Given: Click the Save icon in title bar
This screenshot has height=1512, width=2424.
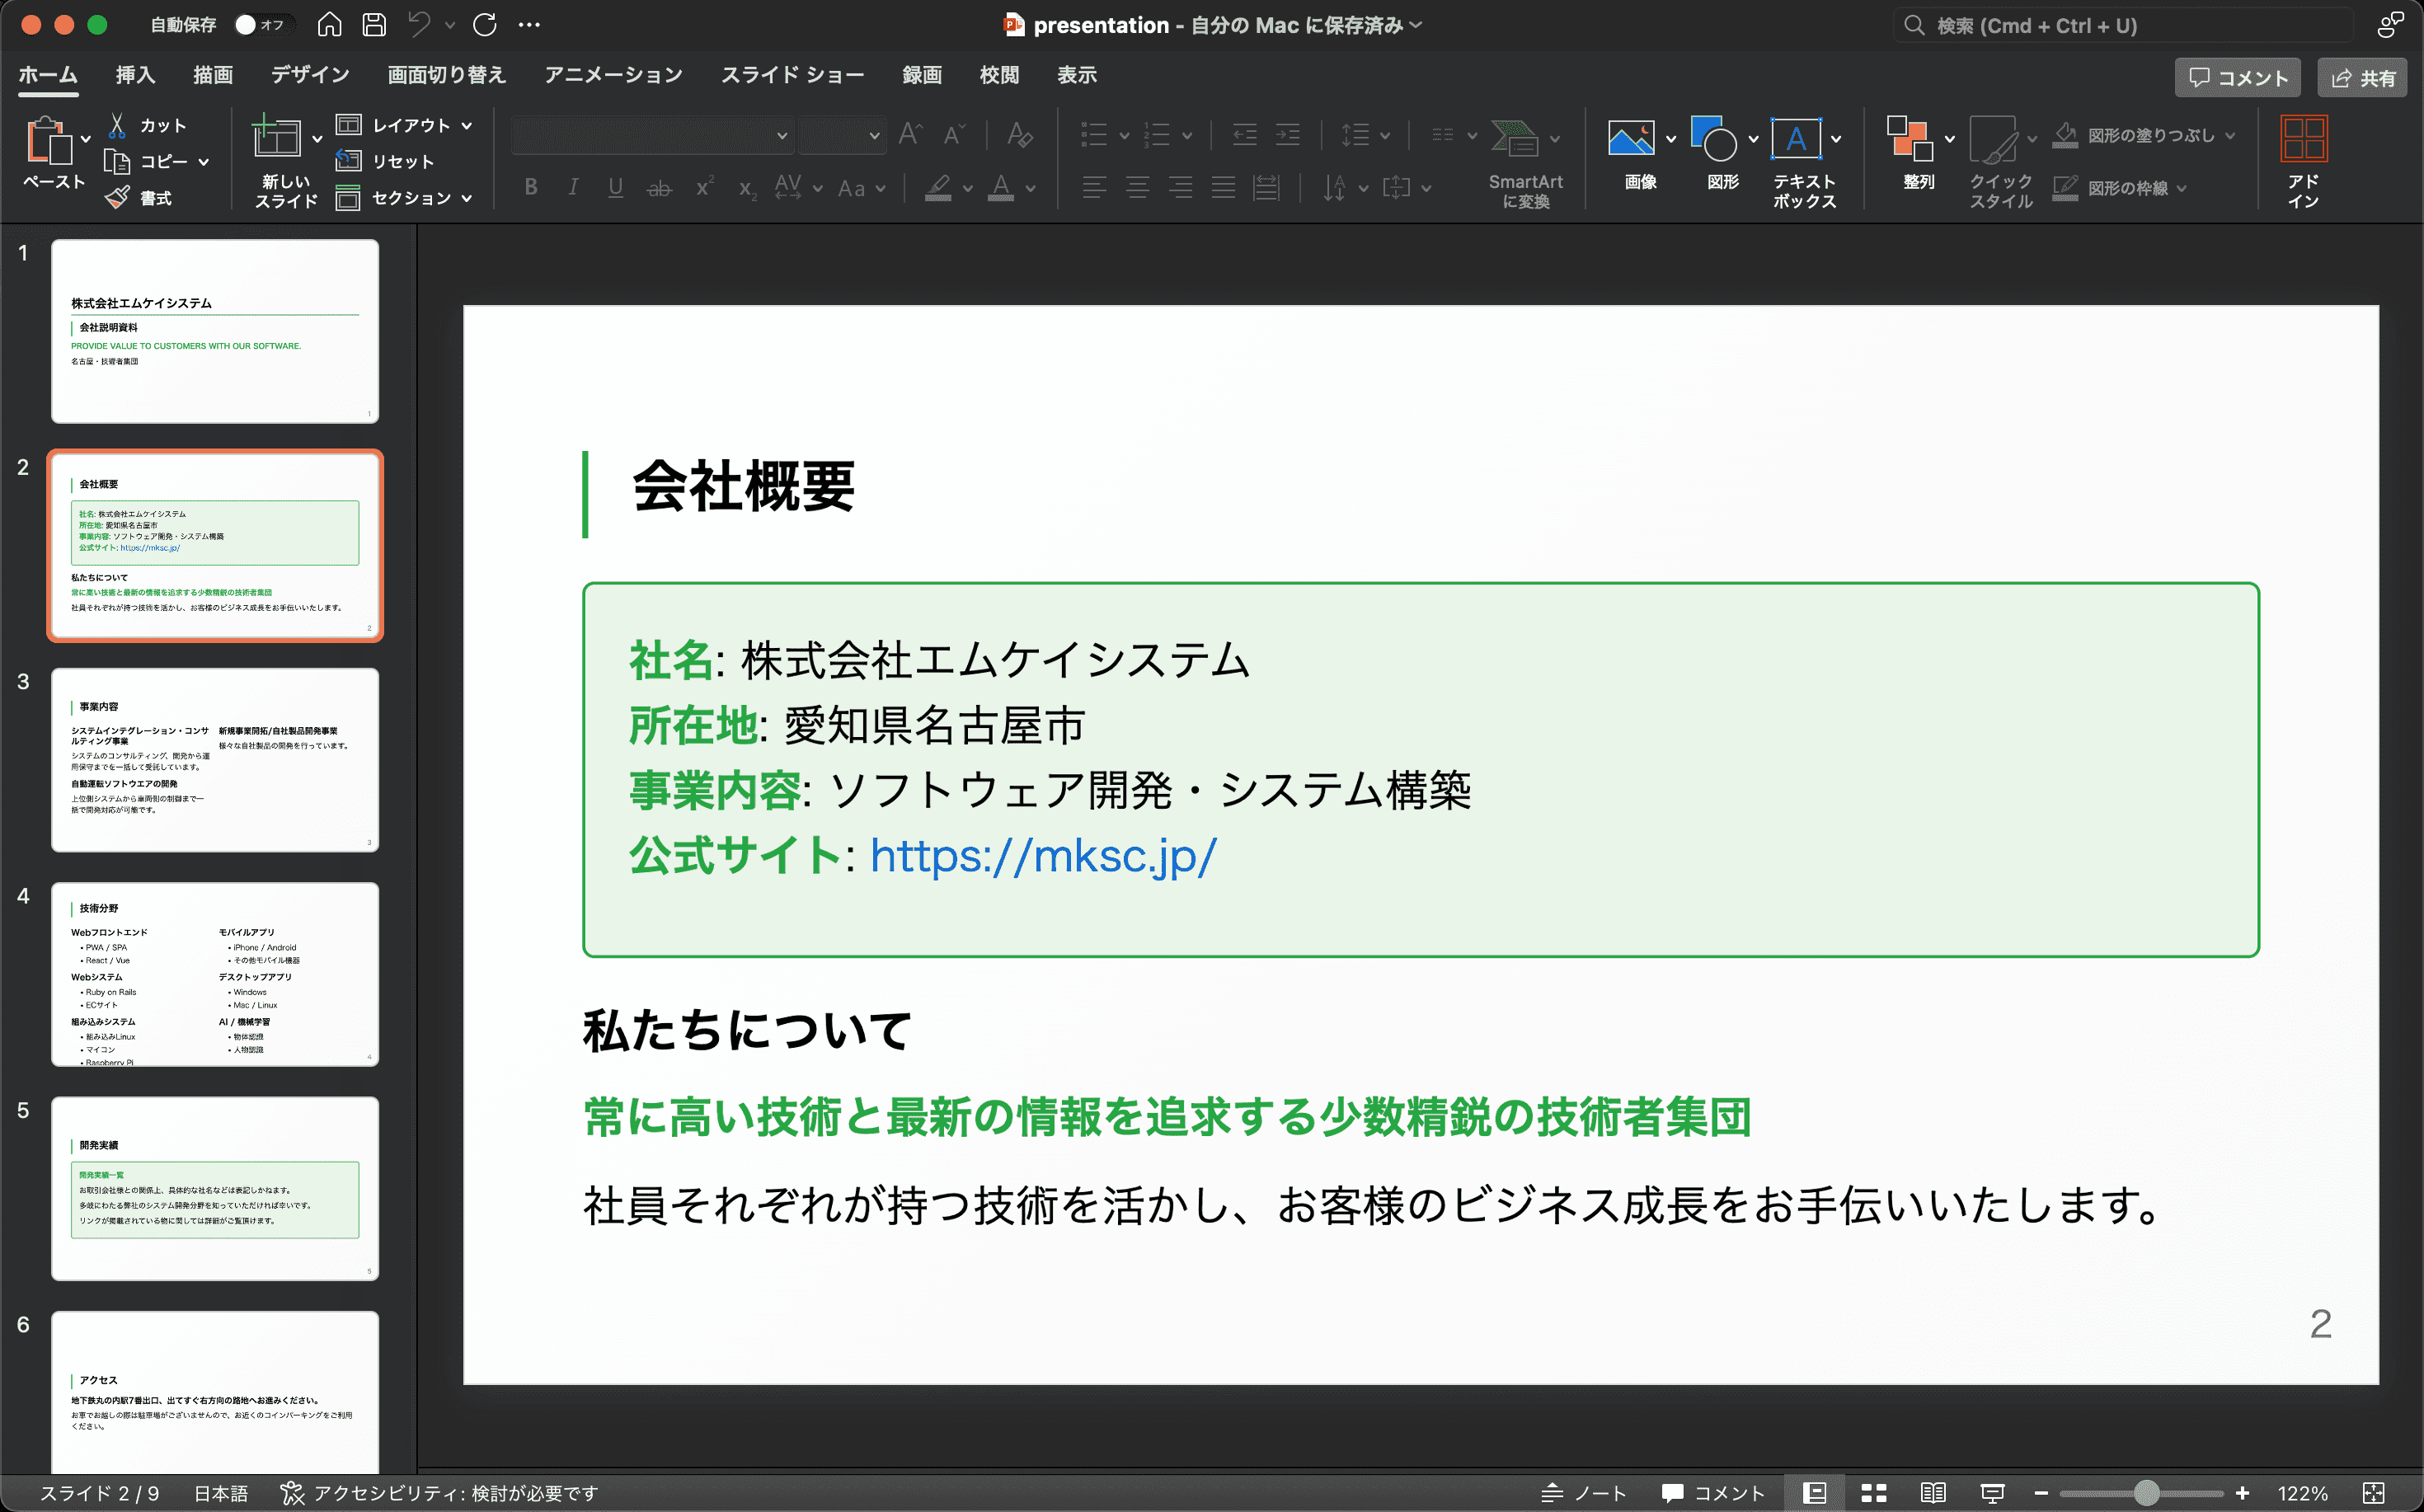Looking at the screenshot, I should [374, 25].
